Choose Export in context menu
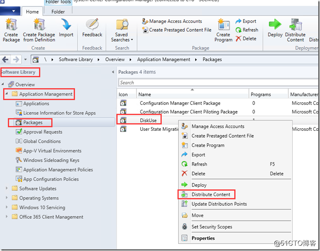This screenshot has width=320, height=251. [235, 155]
